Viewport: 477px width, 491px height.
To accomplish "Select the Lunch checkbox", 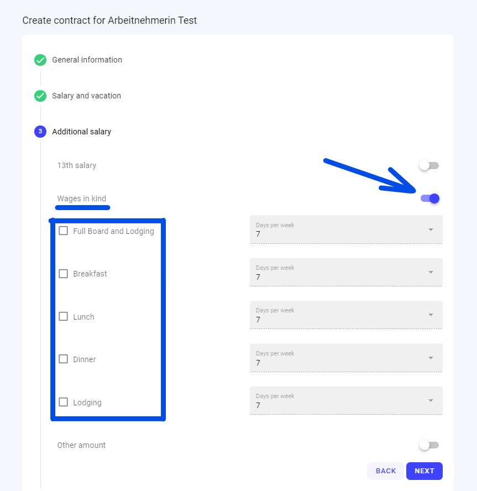I will (x=64, y=317).
